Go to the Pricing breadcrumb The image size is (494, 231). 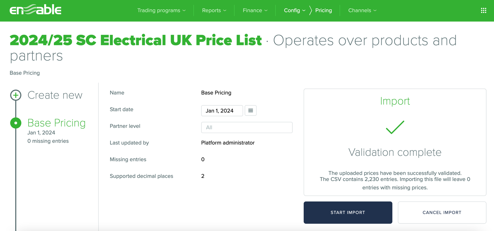323,10
